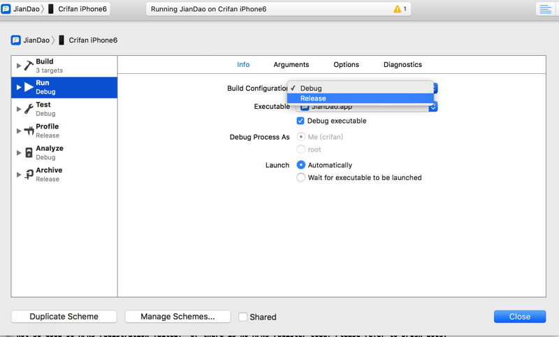Click the blue Close button

[x=520, y=316]
